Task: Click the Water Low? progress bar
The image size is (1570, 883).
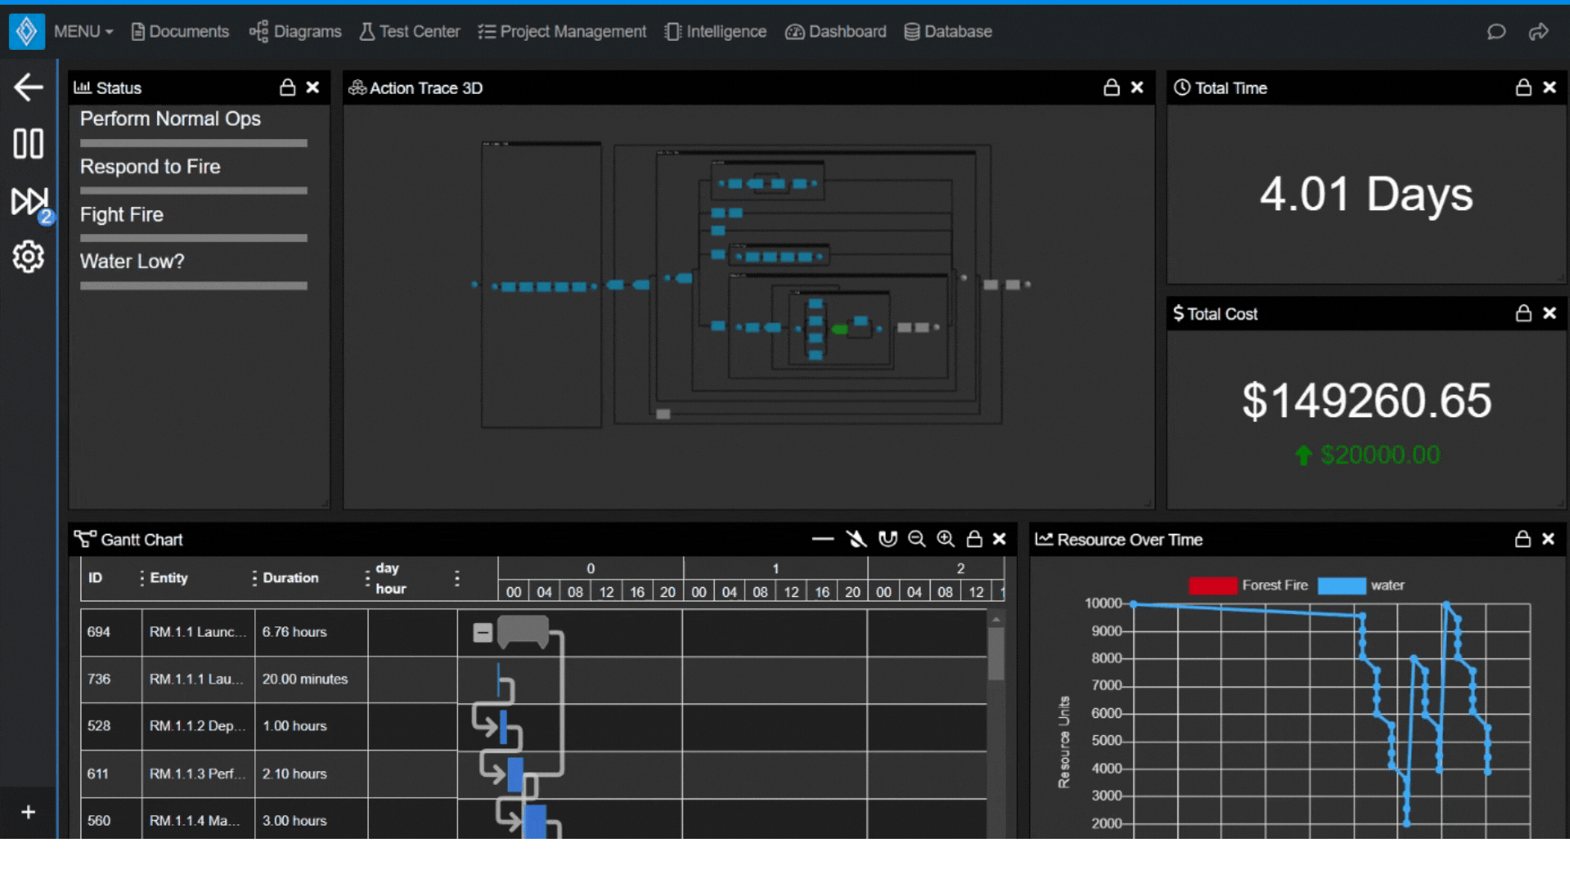Action: coord(193,285)
